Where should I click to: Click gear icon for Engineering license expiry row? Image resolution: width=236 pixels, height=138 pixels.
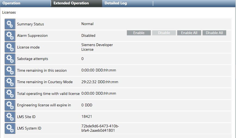click(10, 105)
